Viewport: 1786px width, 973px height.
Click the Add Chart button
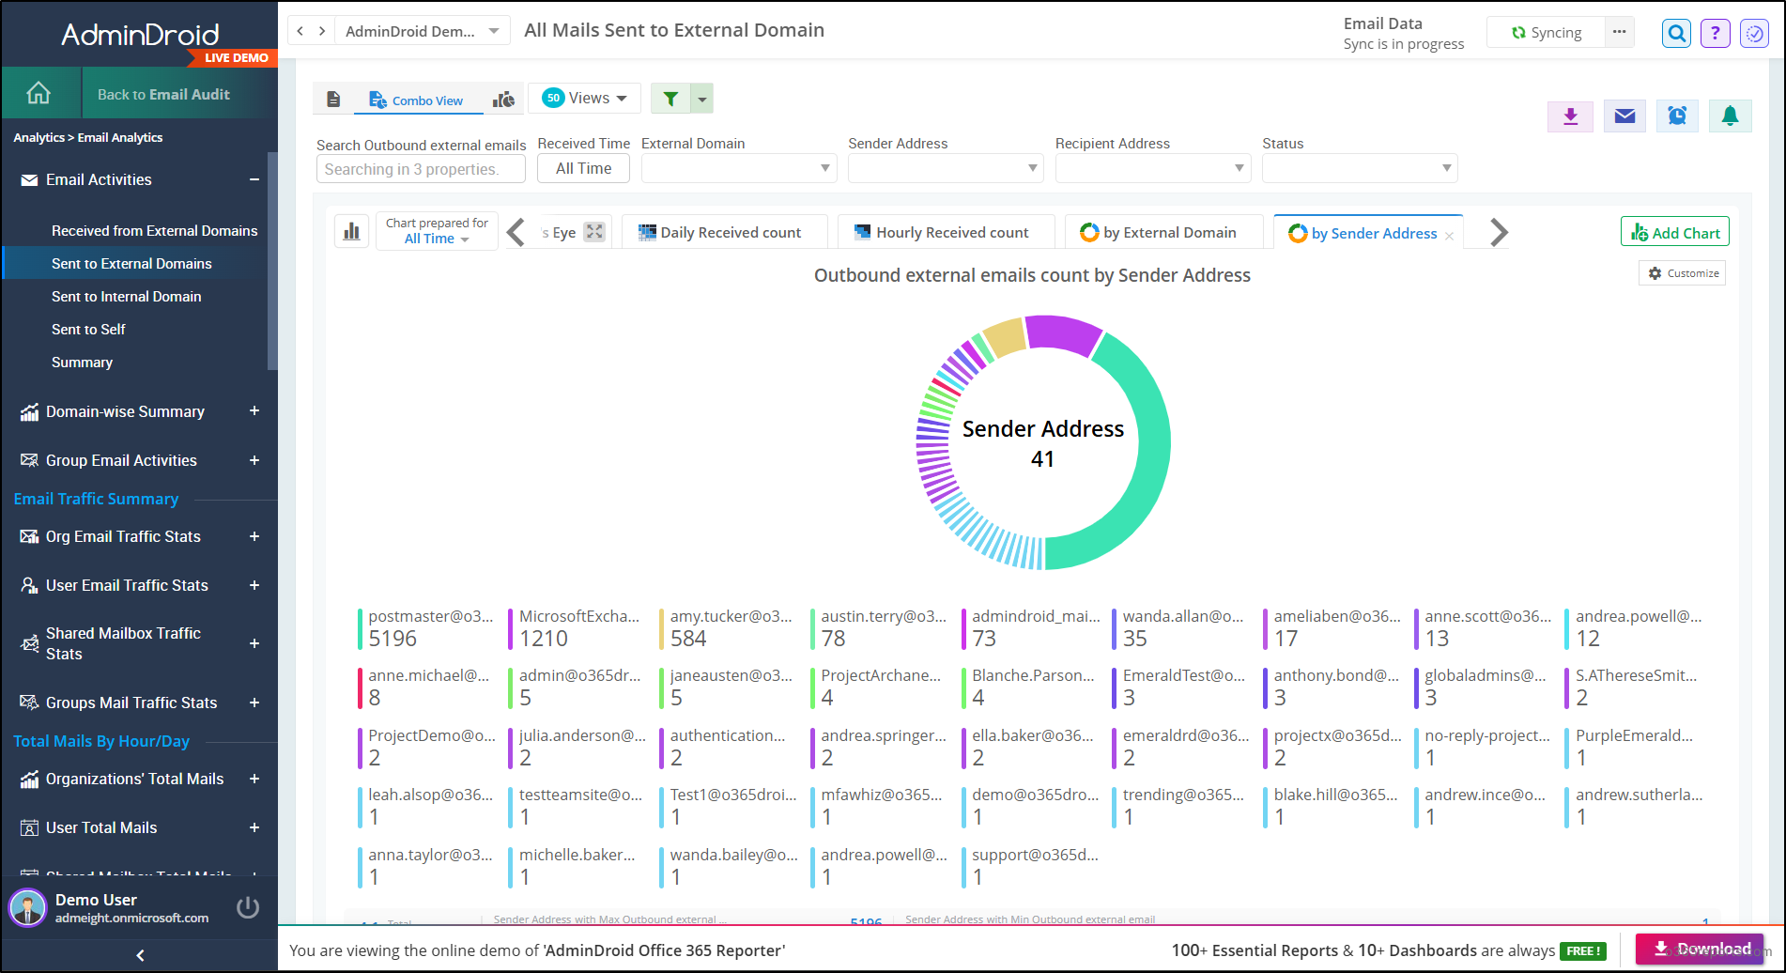point(1675,232)
